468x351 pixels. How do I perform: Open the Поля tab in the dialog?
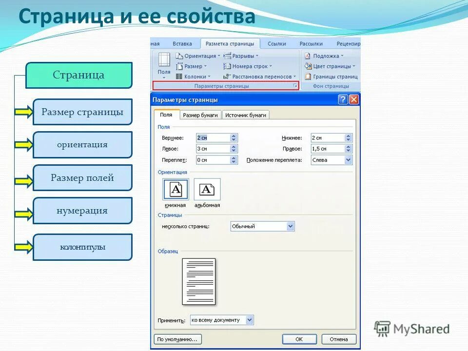click(166, 115)
